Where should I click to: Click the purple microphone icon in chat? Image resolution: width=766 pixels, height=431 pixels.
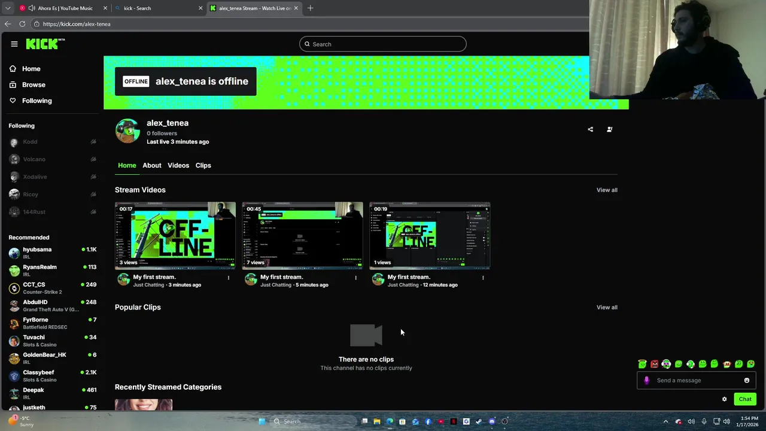646,380
